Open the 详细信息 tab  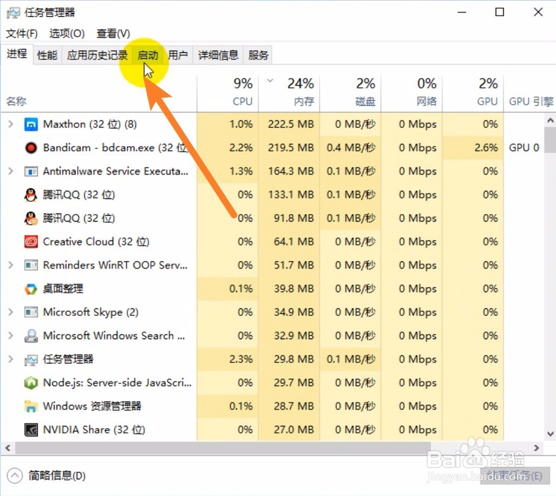[x=218, y=55]
